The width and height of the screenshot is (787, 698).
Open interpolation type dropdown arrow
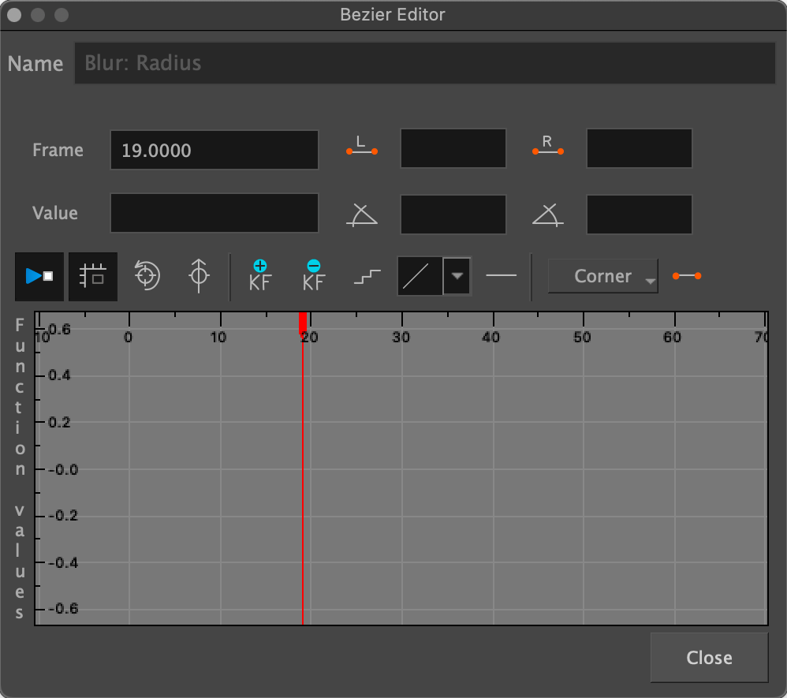(x=457, y=277)
